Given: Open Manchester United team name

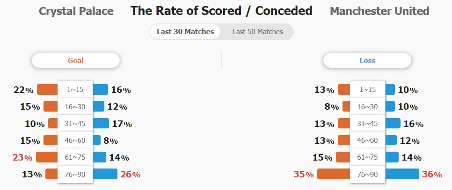Looking at the screenshot, I should (x=379, y=11).
